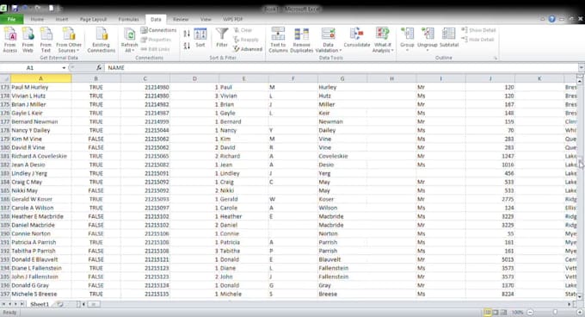Viewport: 585px width, 317px height.
Task: Click Insert Worksheet tab icon
Action: tap(61, 304)
